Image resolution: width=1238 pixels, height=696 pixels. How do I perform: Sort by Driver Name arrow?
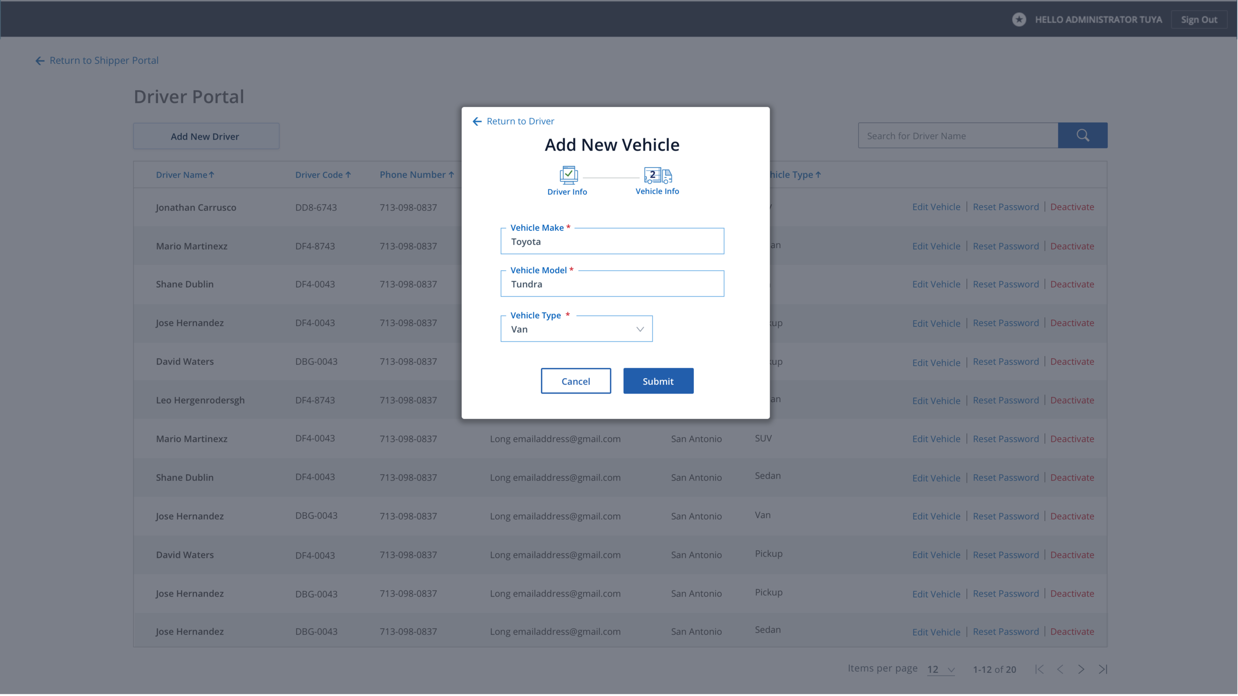211,175
